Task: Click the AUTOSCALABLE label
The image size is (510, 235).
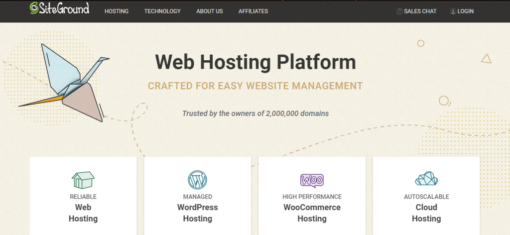Action: click(426, 197)
